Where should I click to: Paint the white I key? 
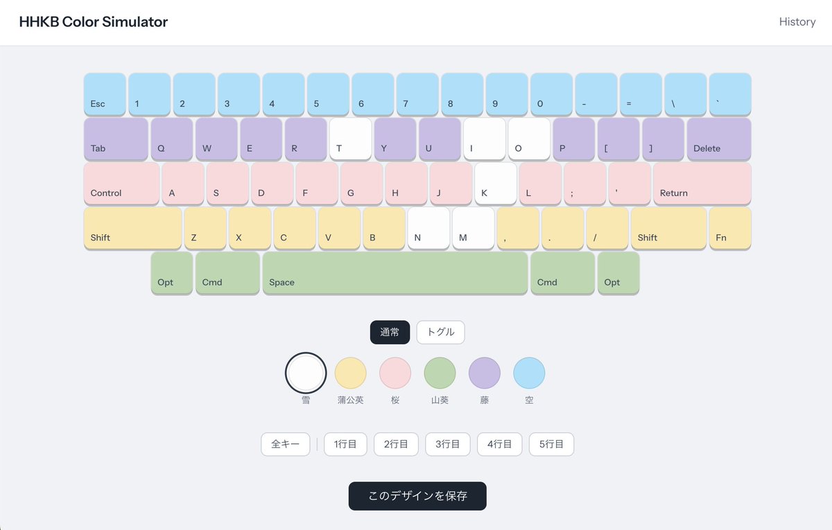pyautogui.click(x=485, y=139)
